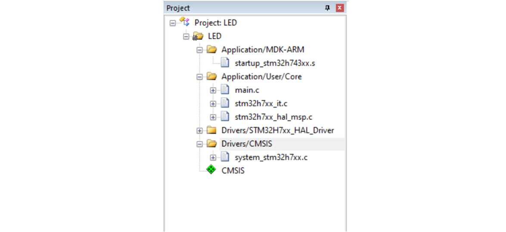Collapse the Application/User/Core group
The image size is (506, 232).
click(x=199, y=77)
